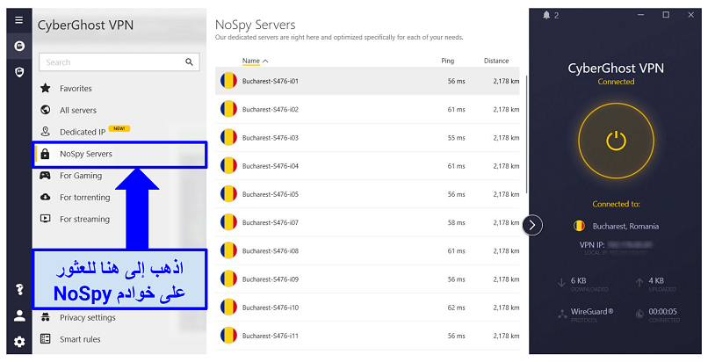The width and height of the screenshot is (708, 362).
Task: Open the user account icon
Action: pyautogui.click(x=19, y=316)
